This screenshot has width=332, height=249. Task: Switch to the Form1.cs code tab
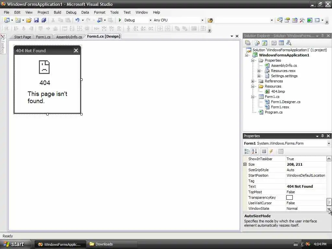click(x=43, y=37)
